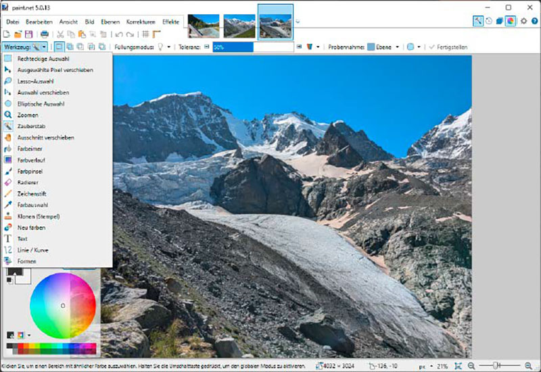Click the undo arrow icon

tap(119, 34)
